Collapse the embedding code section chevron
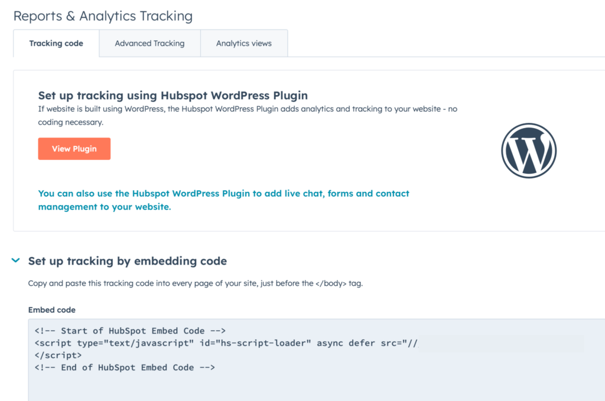Viewport: 605px width, 401px height. click(x=15, y=260)
